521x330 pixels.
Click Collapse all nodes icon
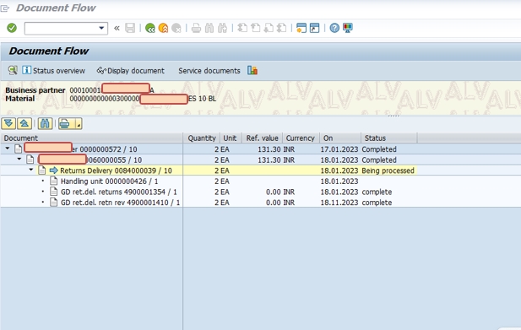(24, 124)
